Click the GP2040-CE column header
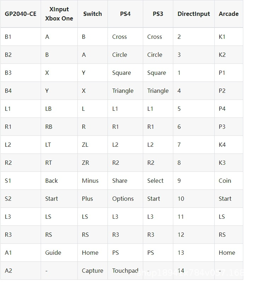This screenshot has height=284, width=279. [x=21, y=14]
